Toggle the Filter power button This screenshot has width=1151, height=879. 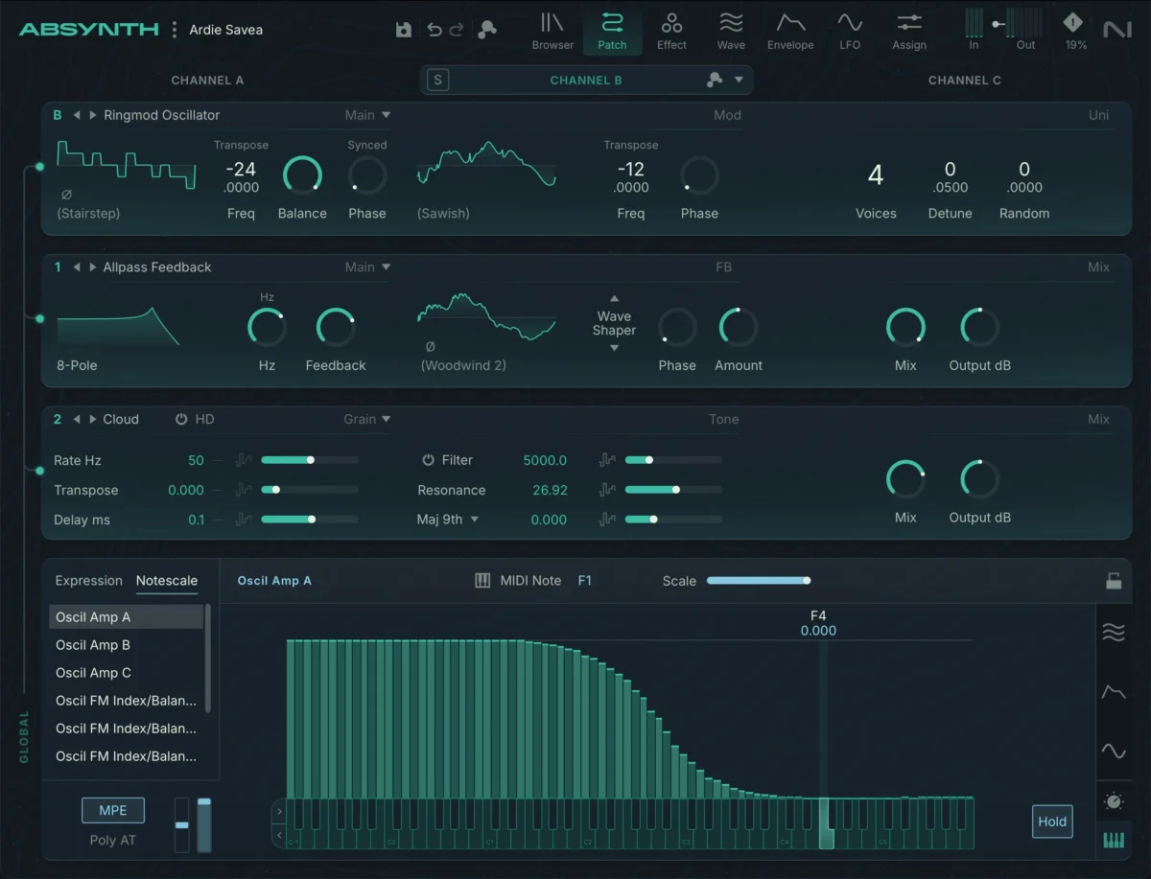coord(429,460)
